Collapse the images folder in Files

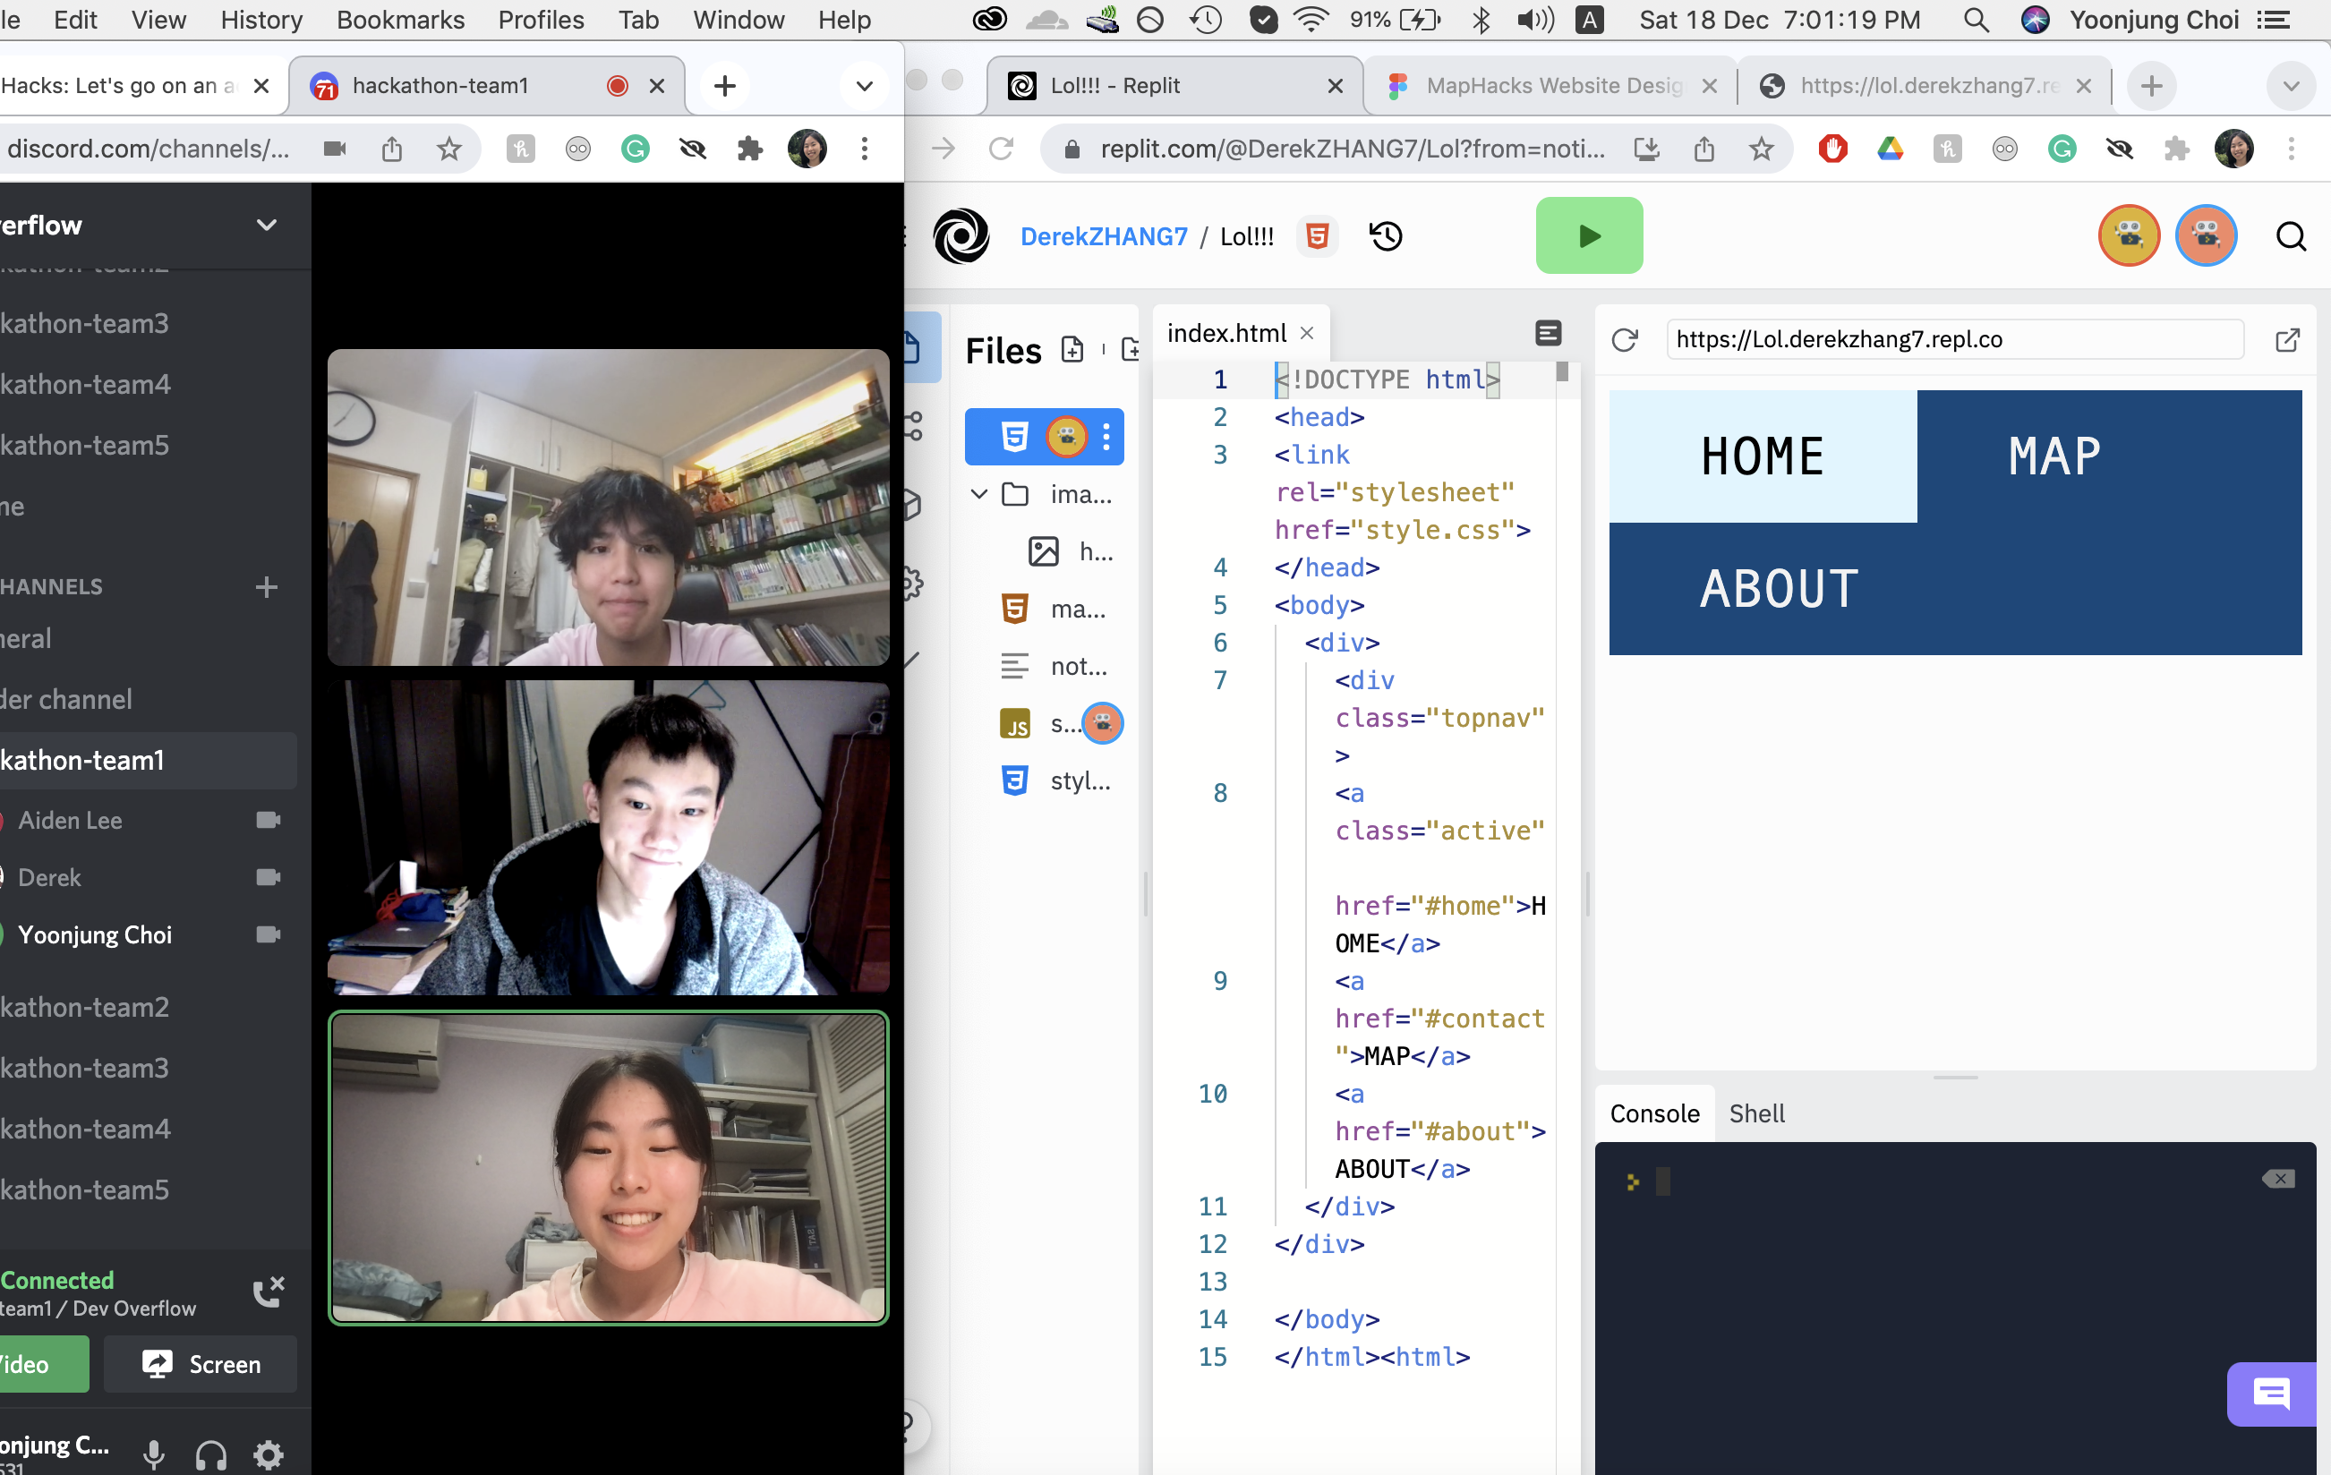pos(978,495)
